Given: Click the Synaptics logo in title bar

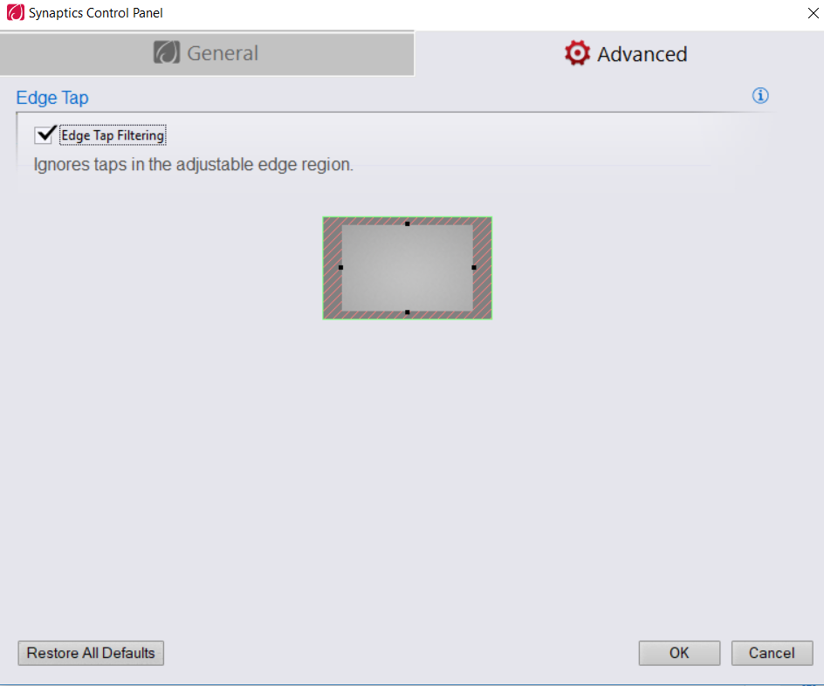Looking at the screenshot, I should [x=15, y=12].
